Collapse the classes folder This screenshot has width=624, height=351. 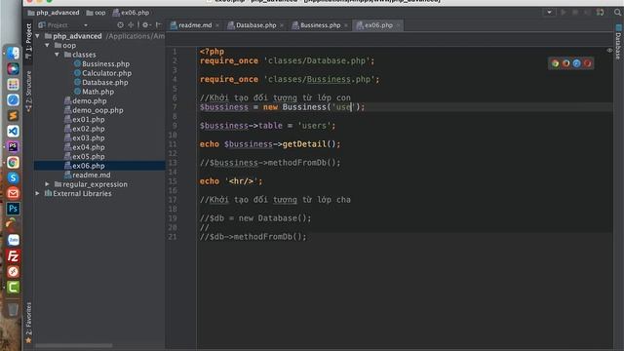point(57,55)
